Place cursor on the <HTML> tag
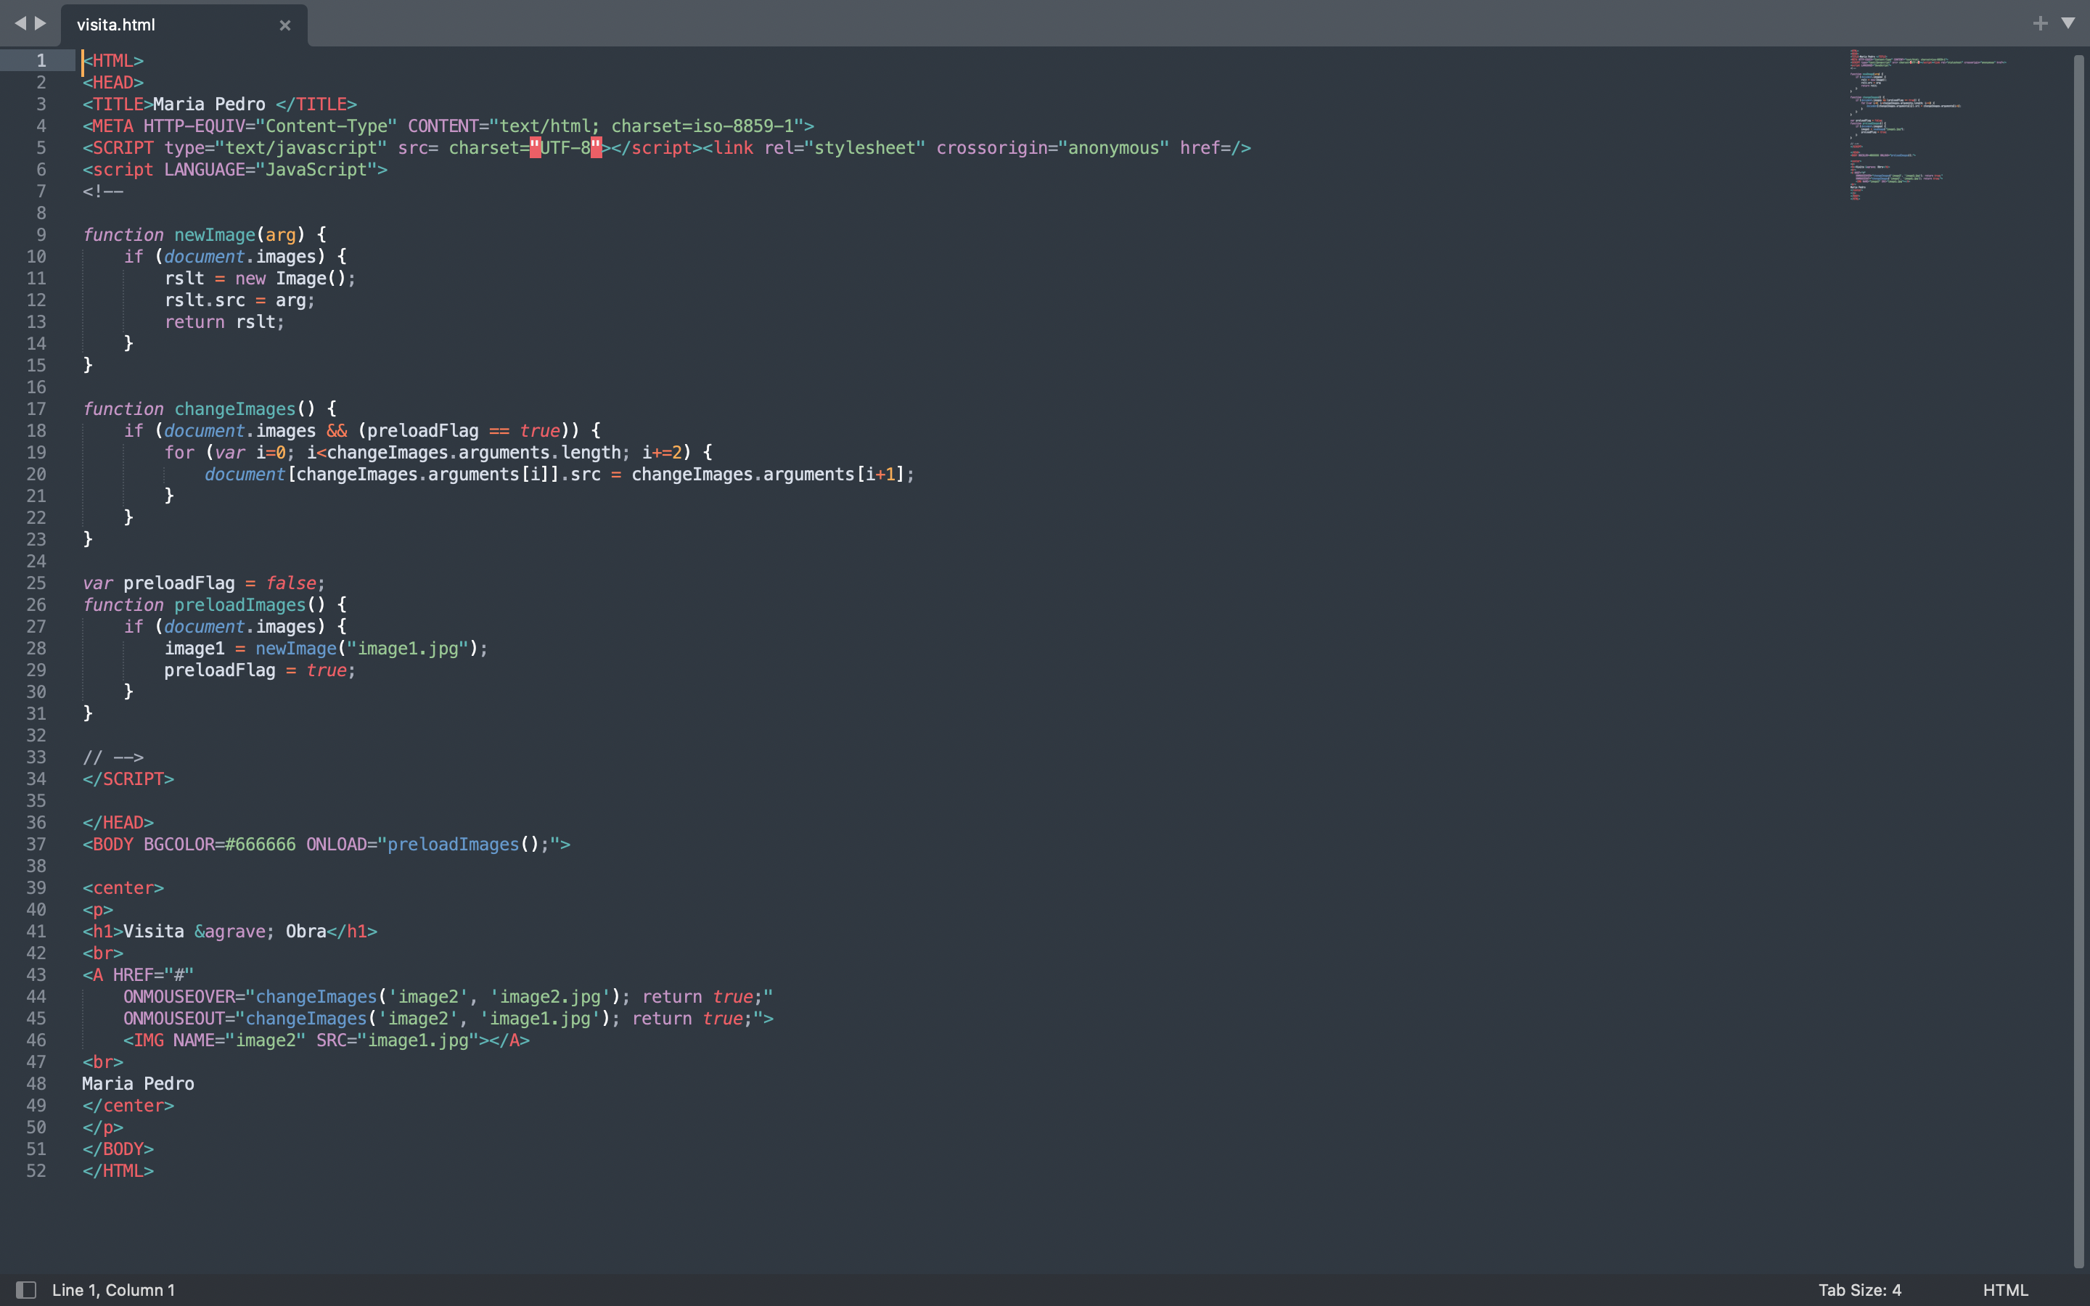This screenshot has width=2090, height=1306. click(113, 60)
